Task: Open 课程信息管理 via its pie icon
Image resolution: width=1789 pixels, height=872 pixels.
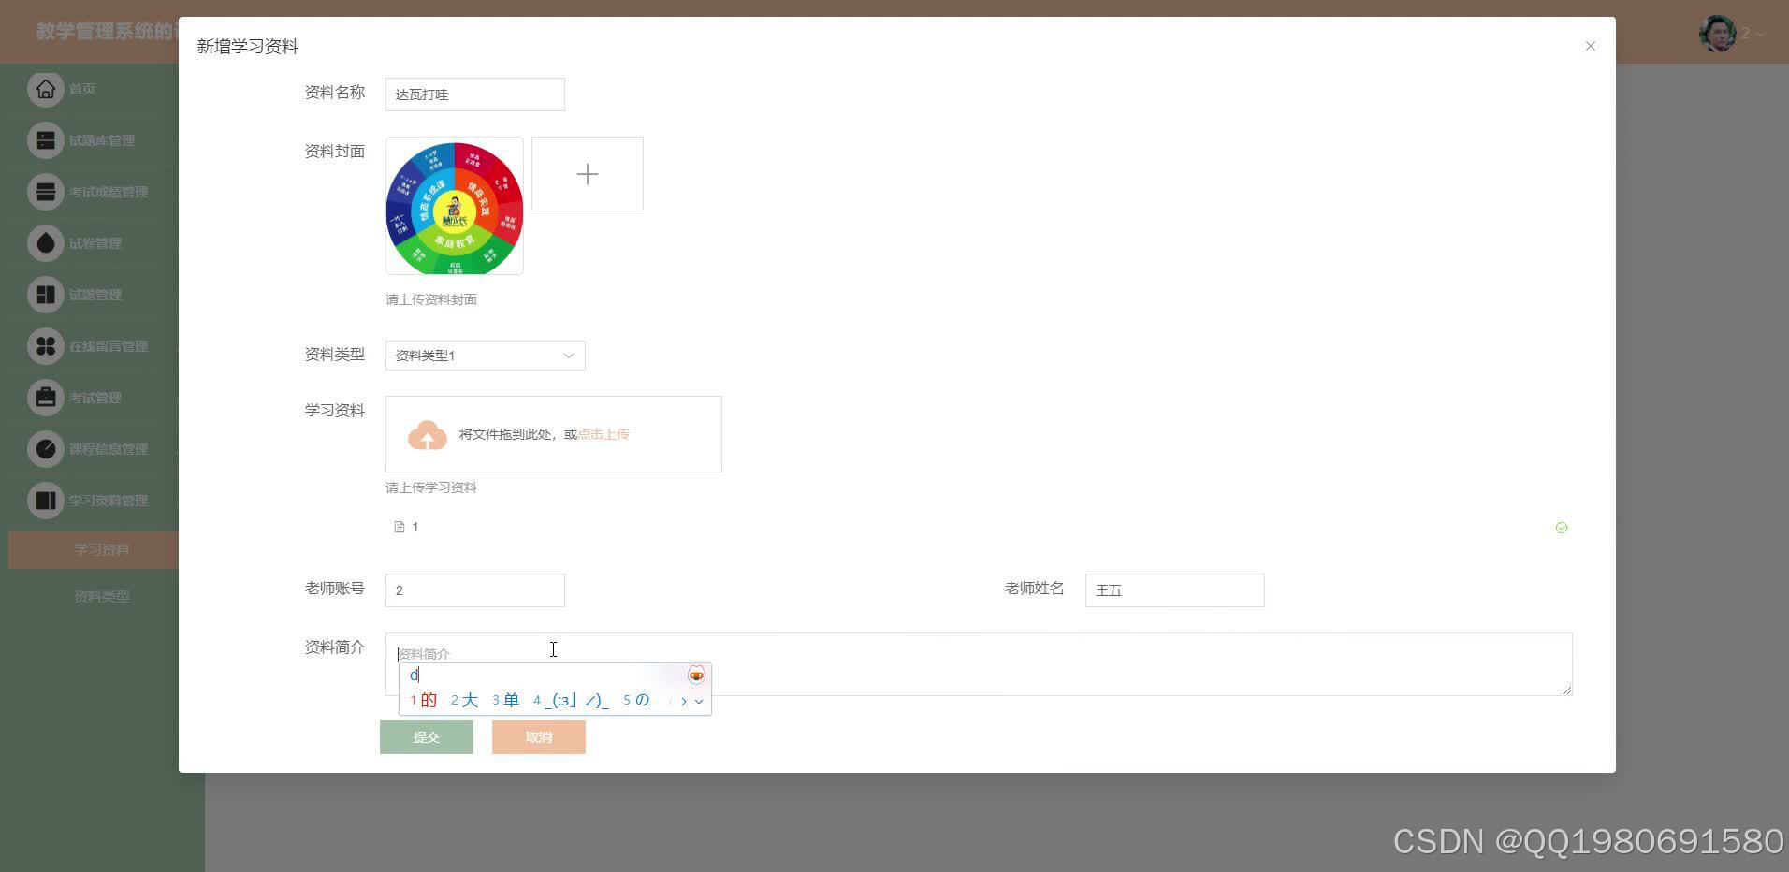Action: (x=45, y=448)
